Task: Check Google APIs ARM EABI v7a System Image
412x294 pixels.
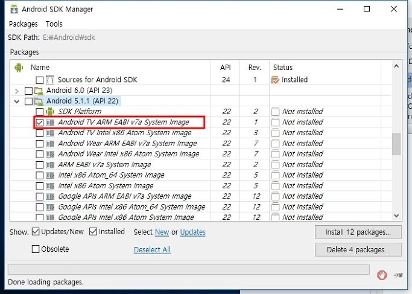Action: [x=39, y=196]
